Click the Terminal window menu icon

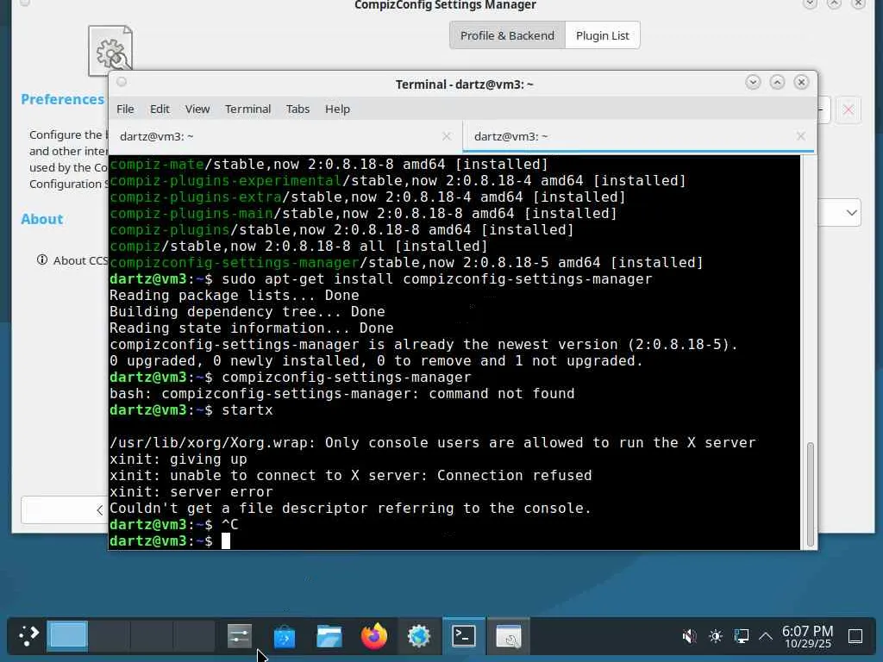pos(122,82)
